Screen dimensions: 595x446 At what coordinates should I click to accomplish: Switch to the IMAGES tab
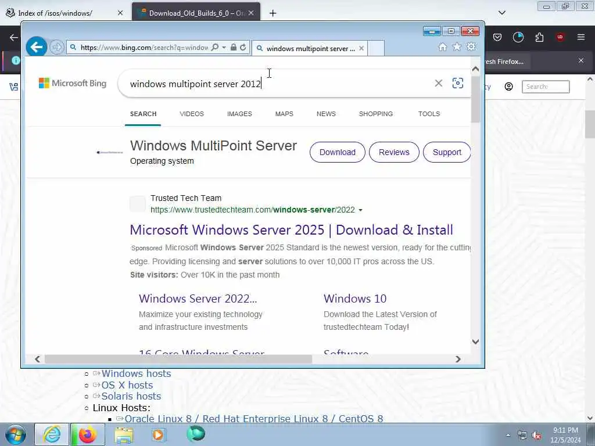click(239, 114)
